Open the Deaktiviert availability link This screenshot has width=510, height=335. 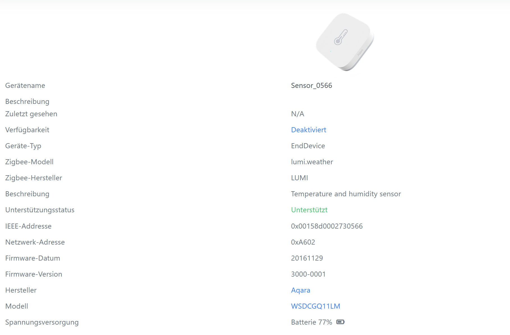(x=309, y=130)
